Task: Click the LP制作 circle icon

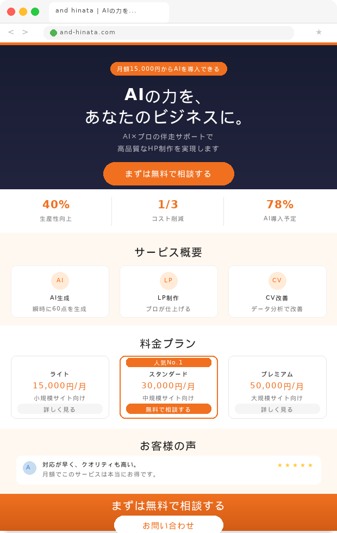Action: (168, 281)
